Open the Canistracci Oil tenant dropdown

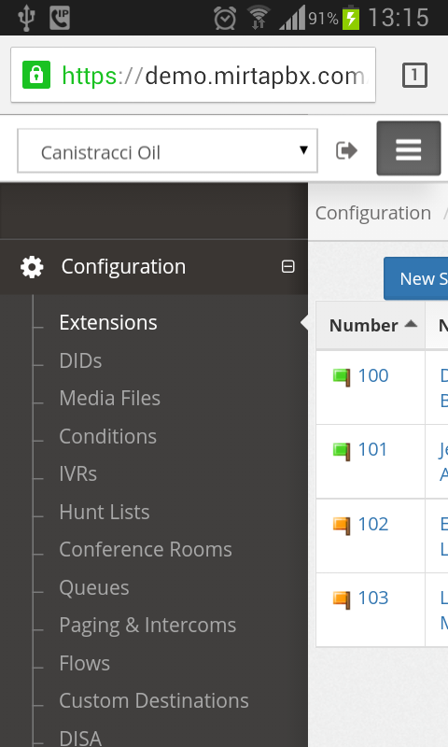click(168, 151)
